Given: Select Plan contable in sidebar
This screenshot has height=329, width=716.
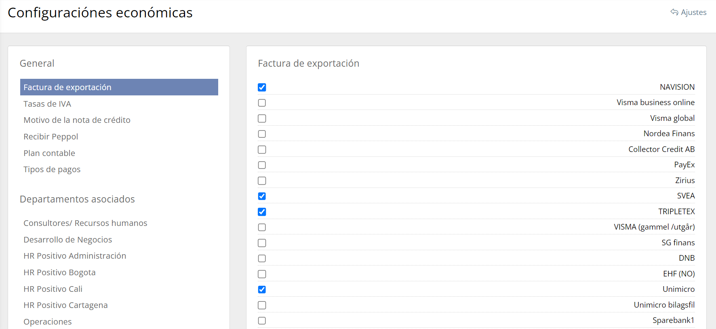Looking at the screenshot, I should [49, 153].
